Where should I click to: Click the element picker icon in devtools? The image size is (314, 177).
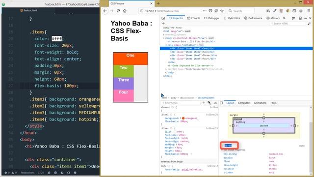click(x=163, y=18)
